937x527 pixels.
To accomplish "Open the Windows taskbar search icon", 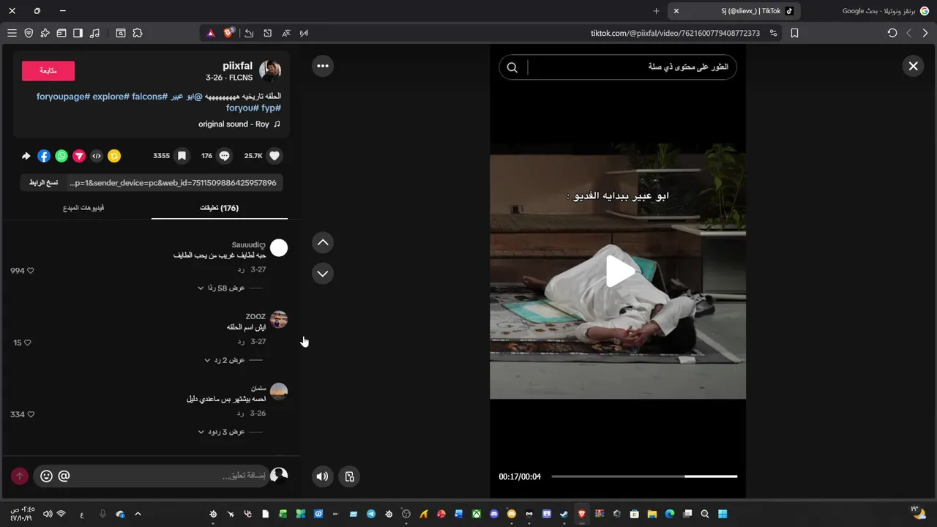I will [x=705, y=514].
